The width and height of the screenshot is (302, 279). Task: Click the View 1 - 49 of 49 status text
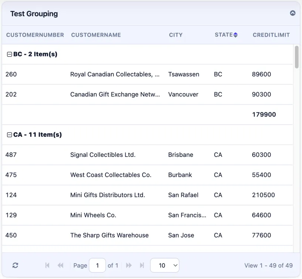[268, 265]
